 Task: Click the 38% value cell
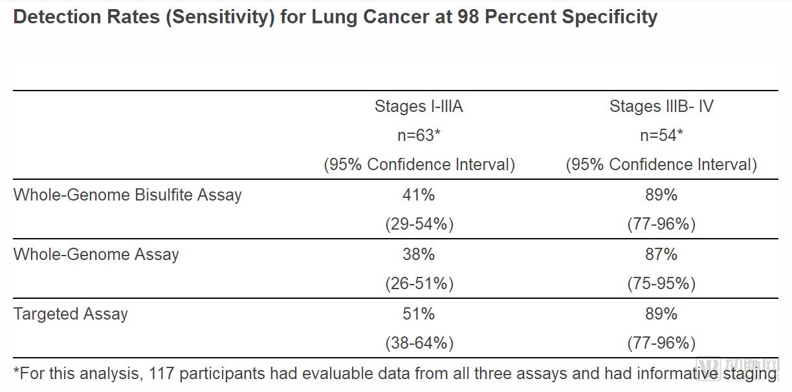(419, 254)
